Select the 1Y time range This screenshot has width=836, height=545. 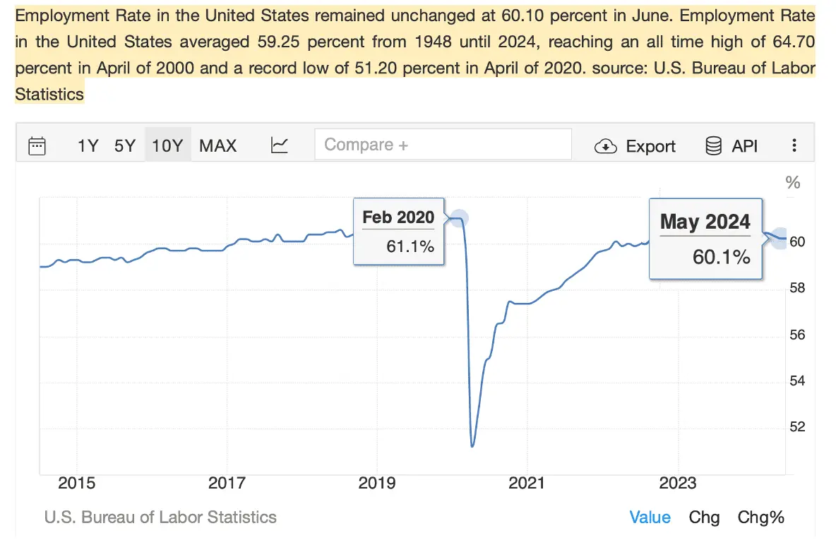88,146
